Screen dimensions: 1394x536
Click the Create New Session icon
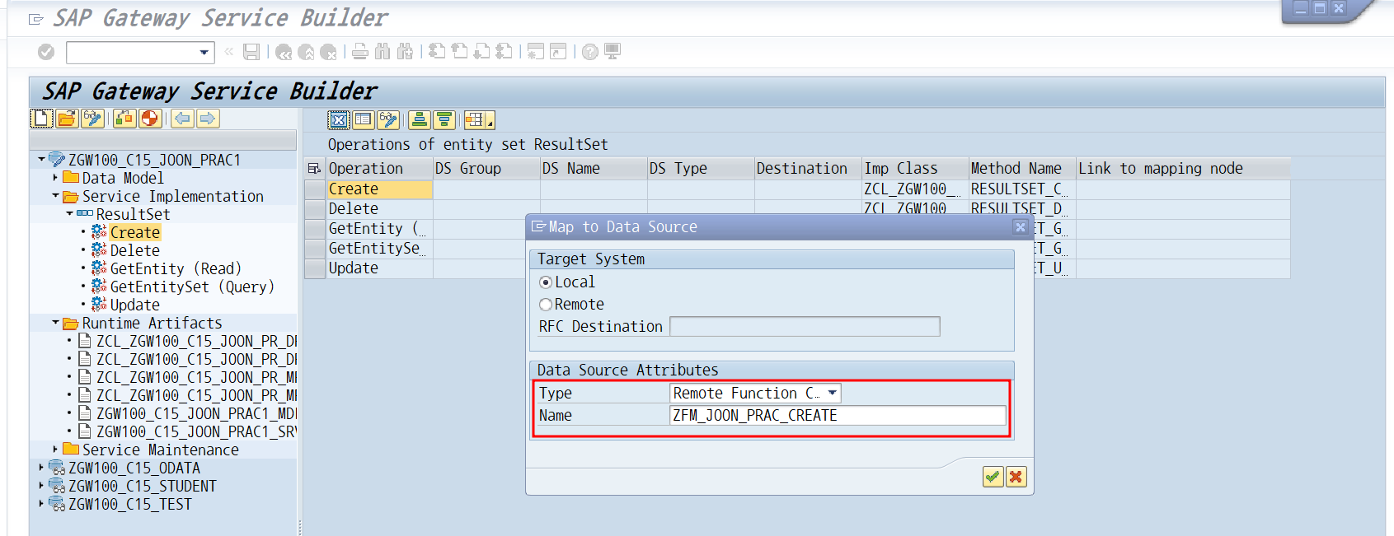pos(536,52)
